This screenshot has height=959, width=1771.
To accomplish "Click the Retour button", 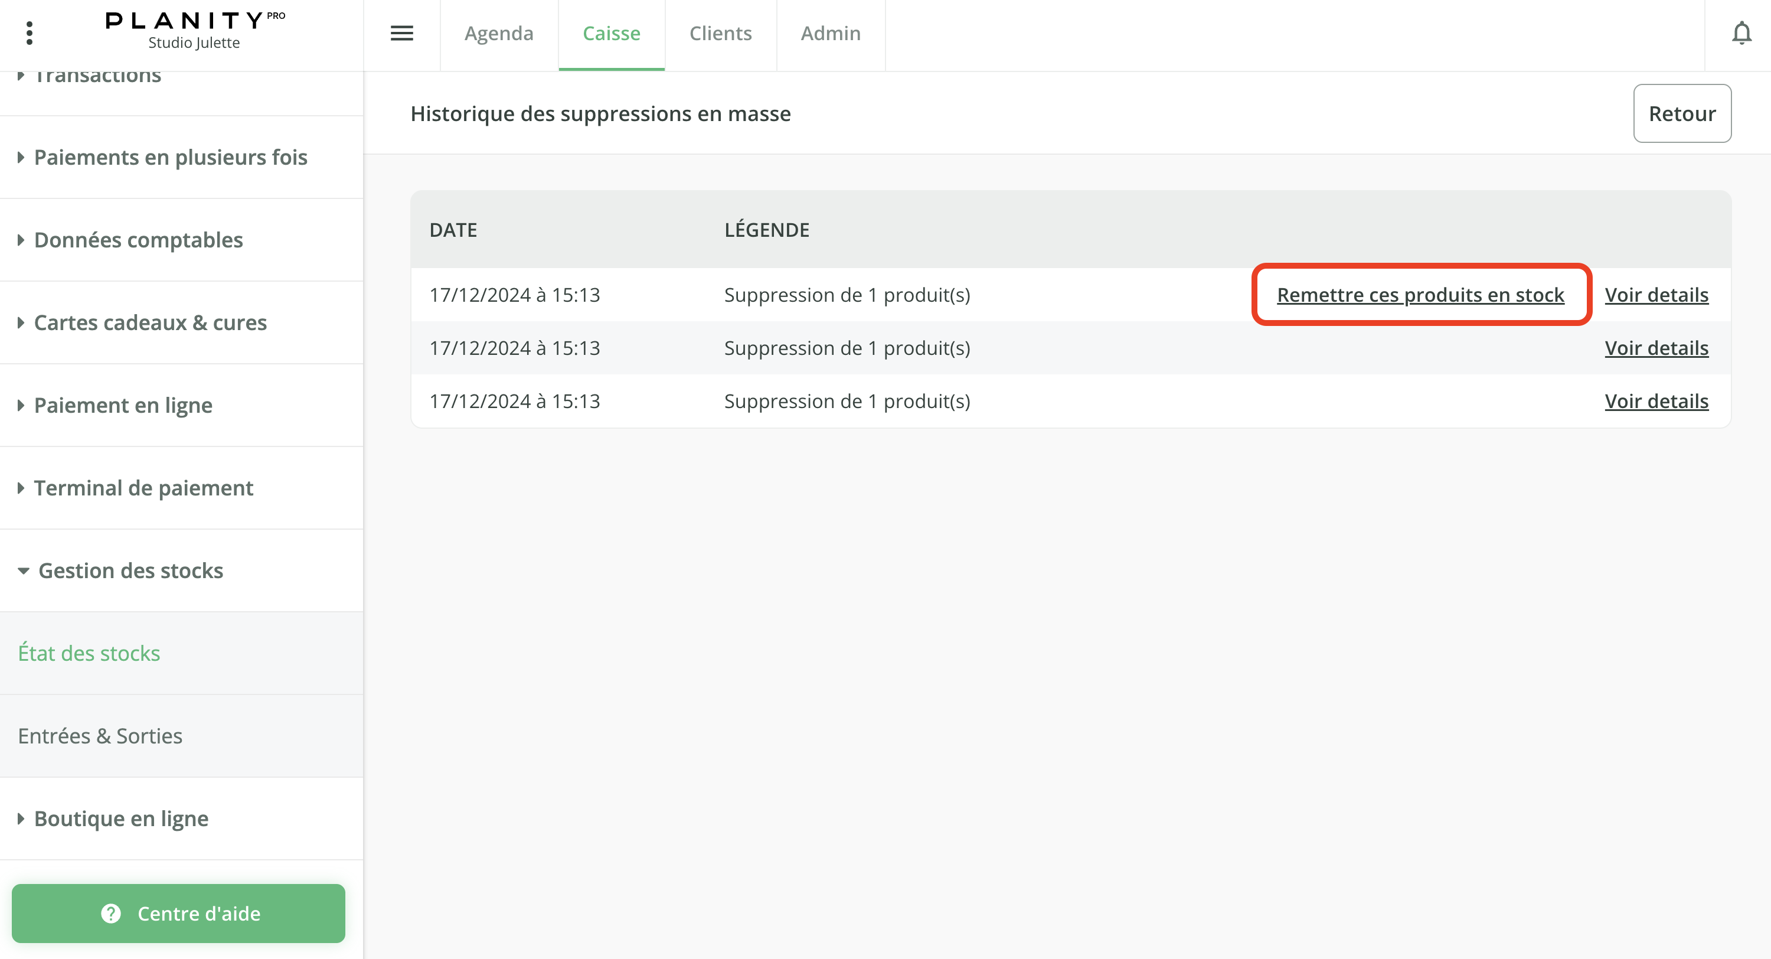I will [x=1682, y=113].
